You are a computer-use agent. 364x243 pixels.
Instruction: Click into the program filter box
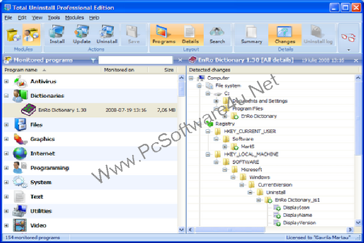[135, 60]
